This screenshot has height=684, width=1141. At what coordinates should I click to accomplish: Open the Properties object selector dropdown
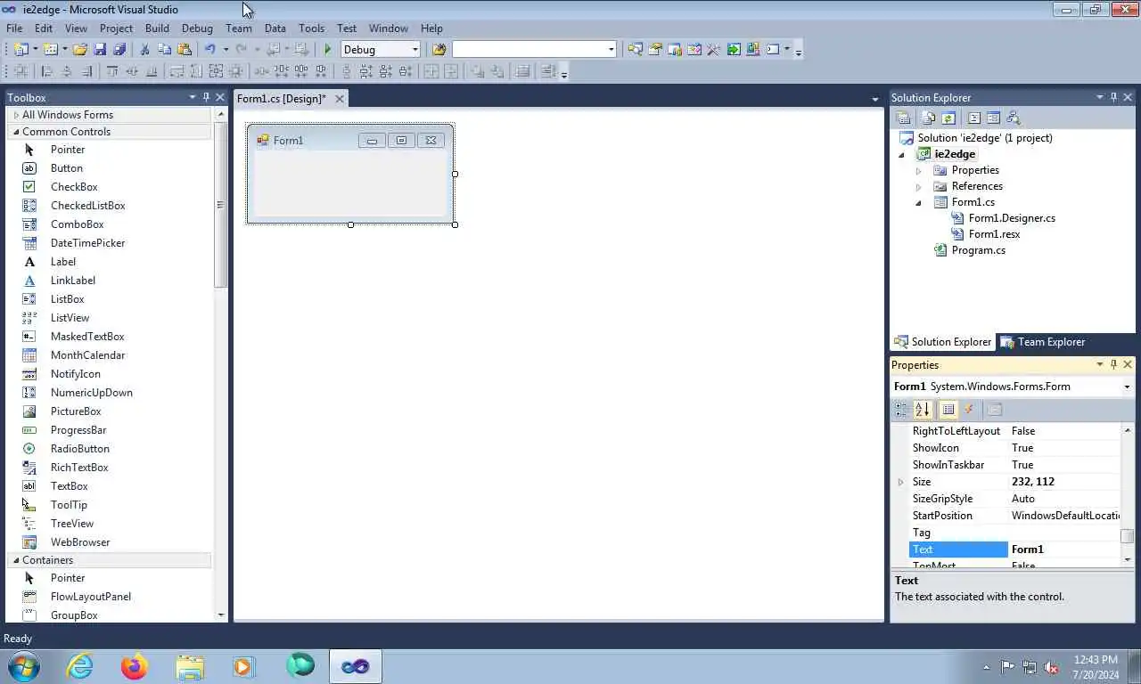(x=1127, y=387)
